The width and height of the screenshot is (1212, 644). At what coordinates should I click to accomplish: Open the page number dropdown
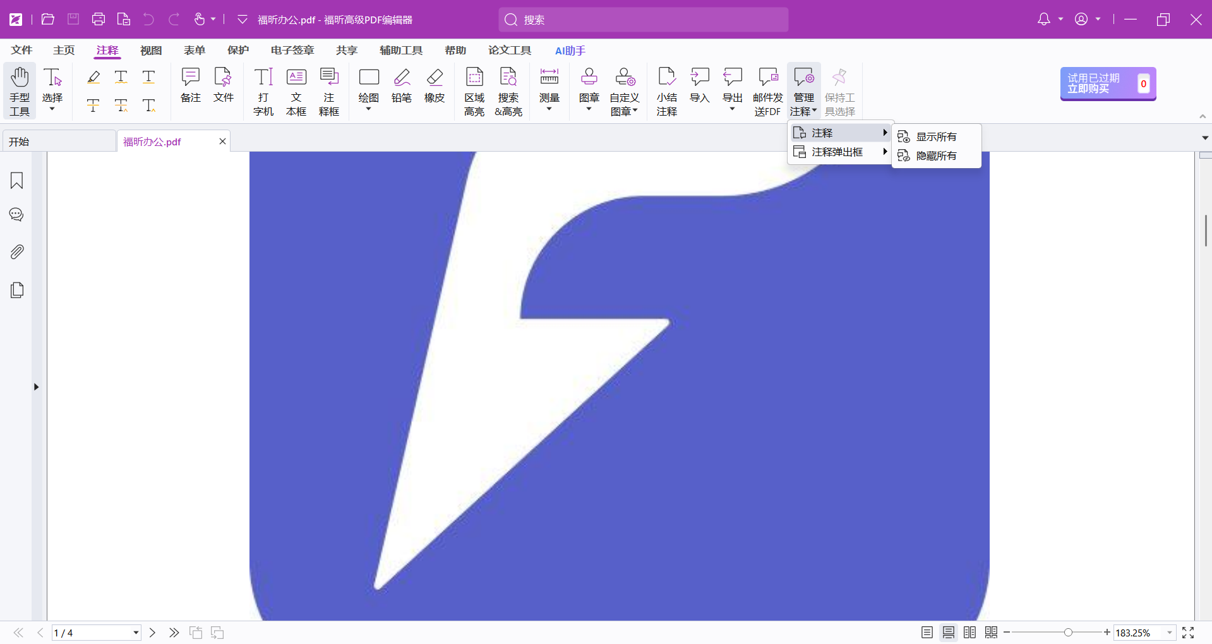coord(136,633)
